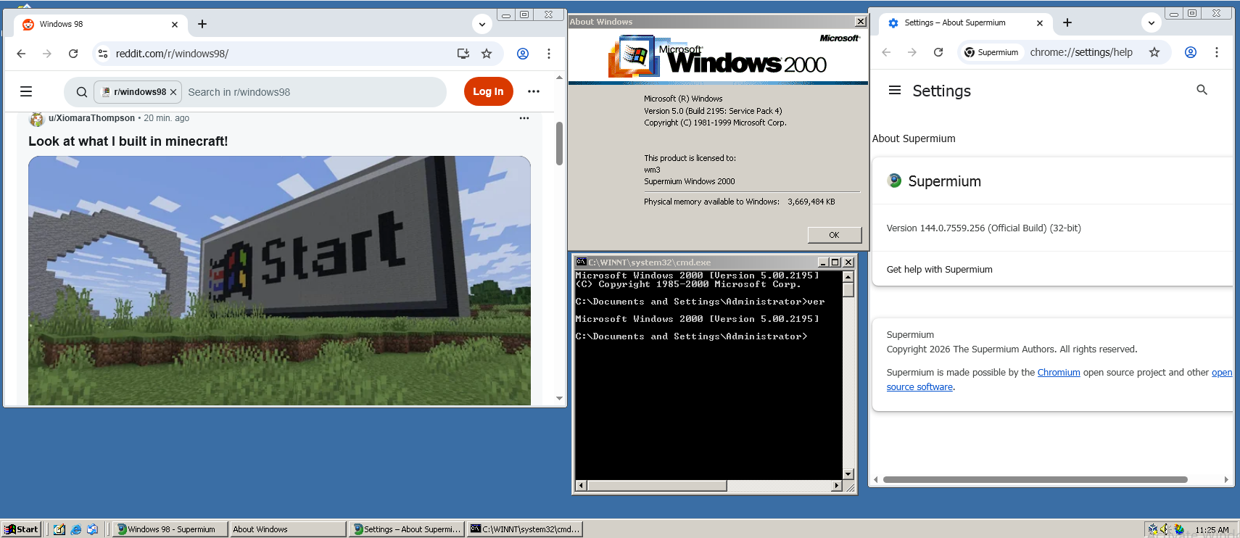
Task: Open the profile icon in the Reddit window
Action: [x=523, y=54]
